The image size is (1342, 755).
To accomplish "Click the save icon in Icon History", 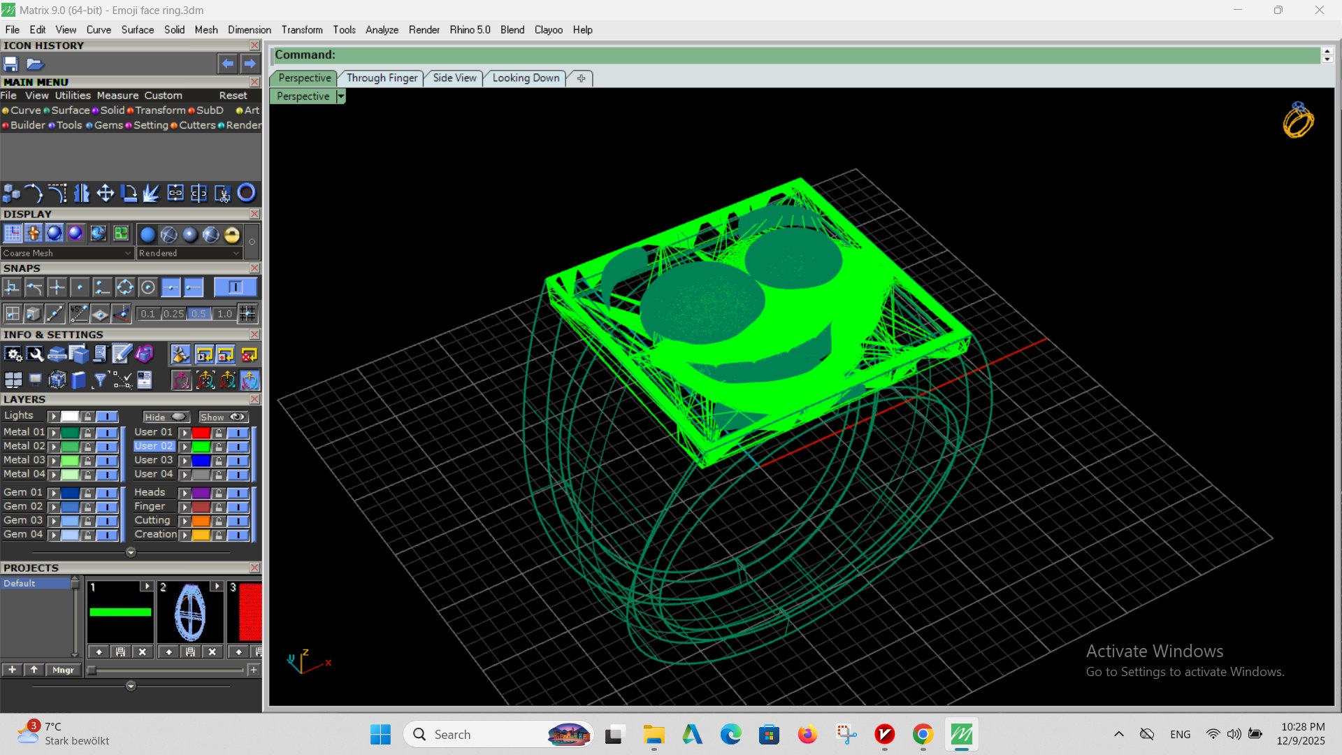I will pos(11,64).
